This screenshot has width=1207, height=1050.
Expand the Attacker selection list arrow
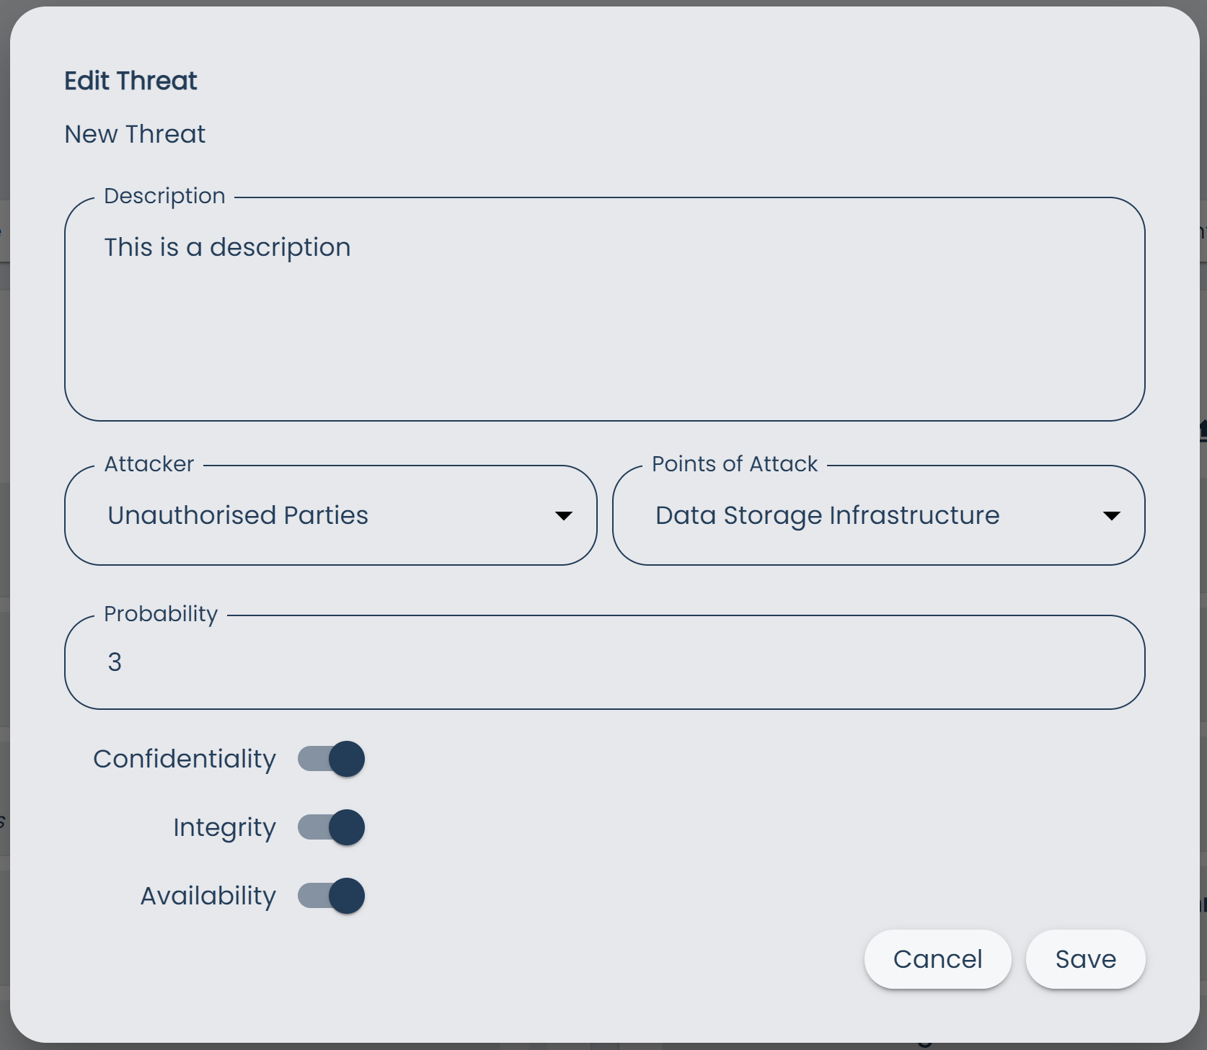[564, 516]
